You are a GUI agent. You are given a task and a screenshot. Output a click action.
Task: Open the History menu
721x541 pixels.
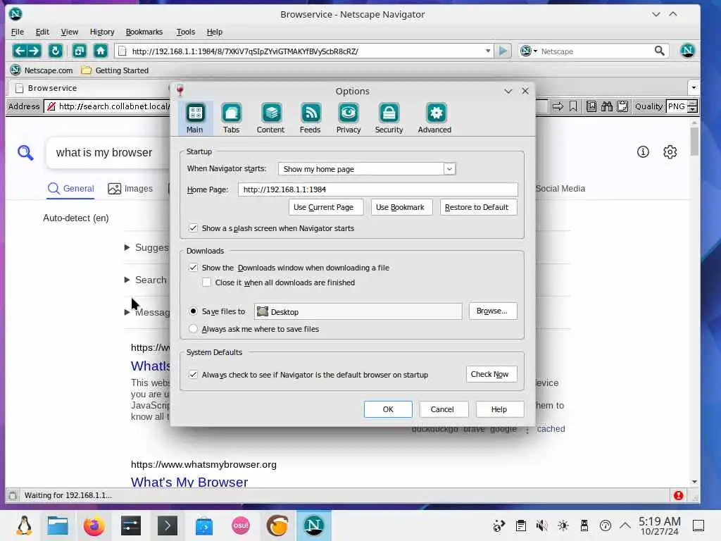102,32
